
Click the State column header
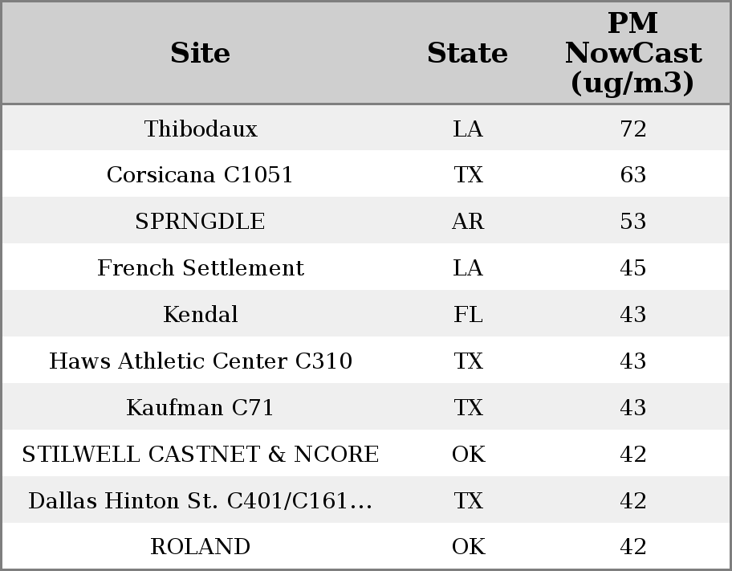[467, 54]
